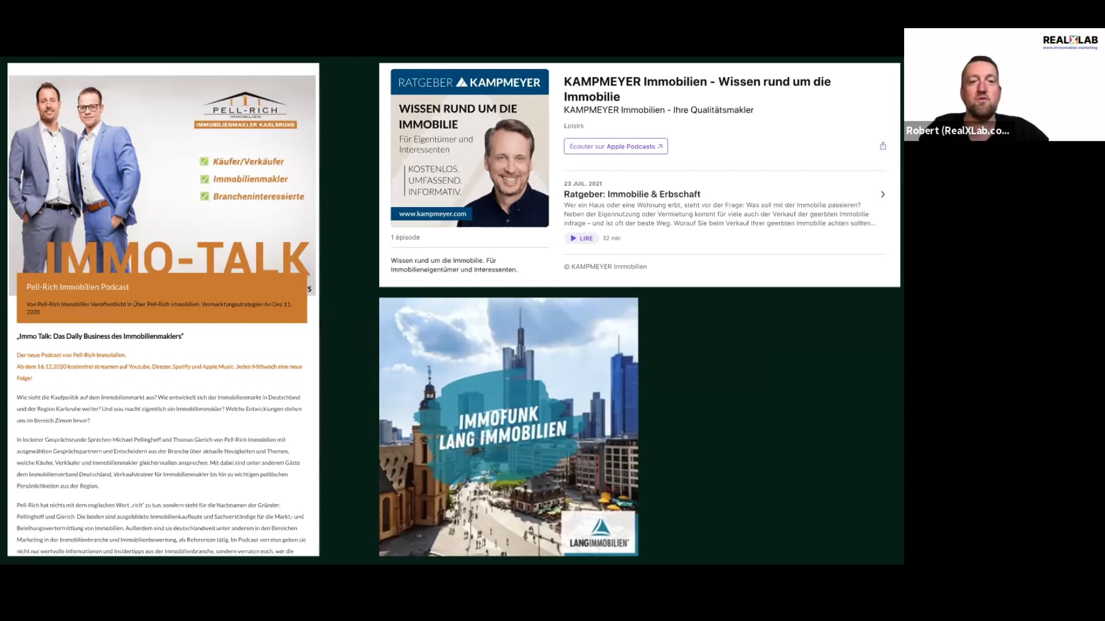Viewport: 1105px width, 621px height.
Task: Click the 'Immobilienmakler Karlsruhe' orange badge
Action: pyautogui.click(x=246, y=125)
